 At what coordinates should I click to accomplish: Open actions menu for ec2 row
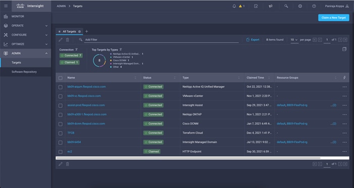click(344, 152)
